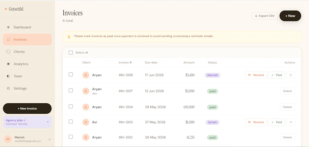
Task: Click the envelope icon in INV-008 Remind button
Action: pyautogui.click(x=250, y=75)
